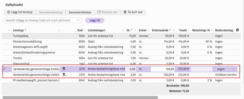244x99 pixels.
Task: Sort by the Enhetsvärde column header
Action: pos(162,30)
